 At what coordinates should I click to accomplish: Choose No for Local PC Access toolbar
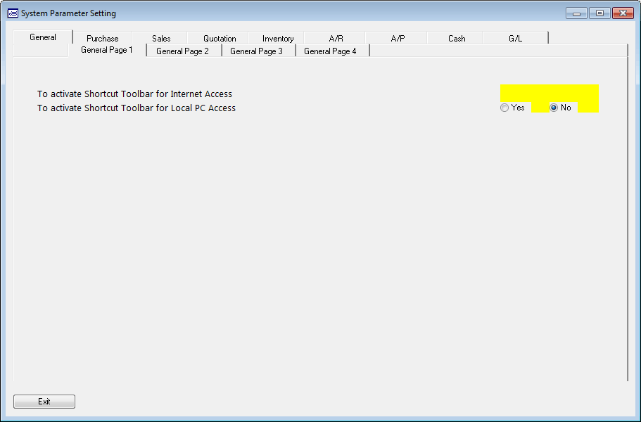(554, 108)
